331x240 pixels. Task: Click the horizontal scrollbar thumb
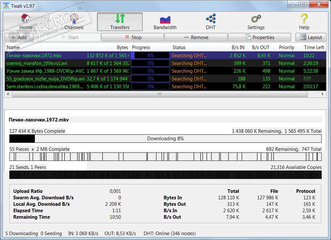(160, 94)
